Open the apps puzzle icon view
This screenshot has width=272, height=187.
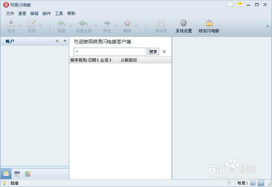28,174
